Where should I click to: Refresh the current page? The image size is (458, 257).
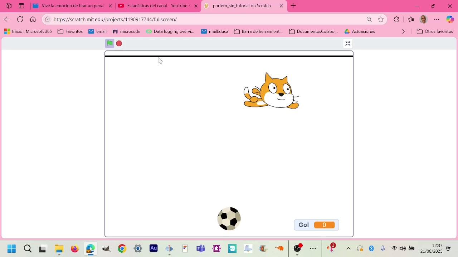20,19
